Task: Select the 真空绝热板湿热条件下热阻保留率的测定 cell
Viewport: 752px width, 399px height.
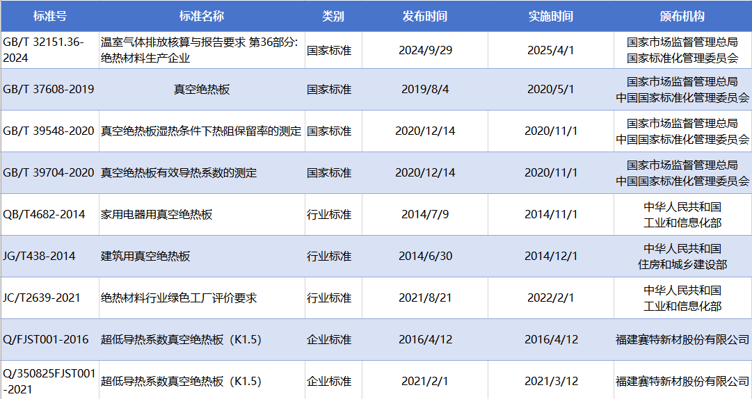Action: click(201, 131)
